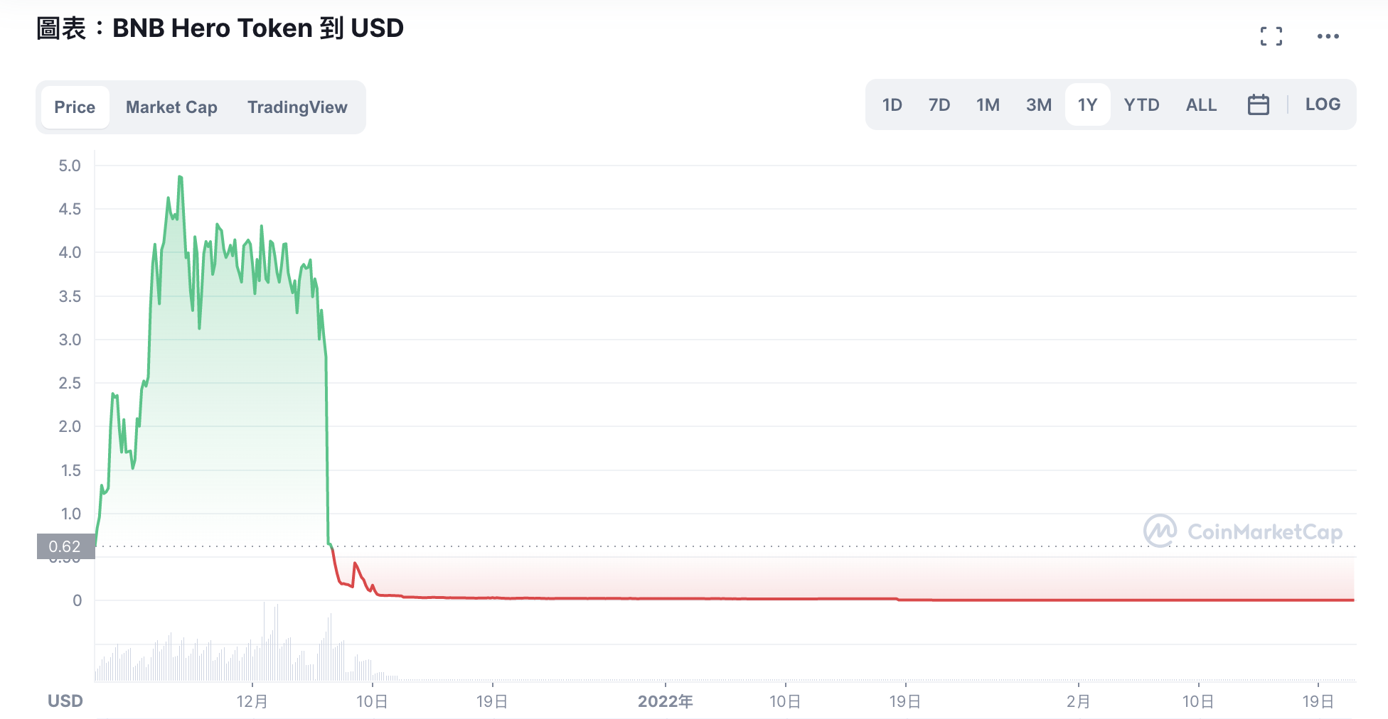The image size is (1388, 719).
Task: Open the calendar date range picker
Action: [1258, 104]
